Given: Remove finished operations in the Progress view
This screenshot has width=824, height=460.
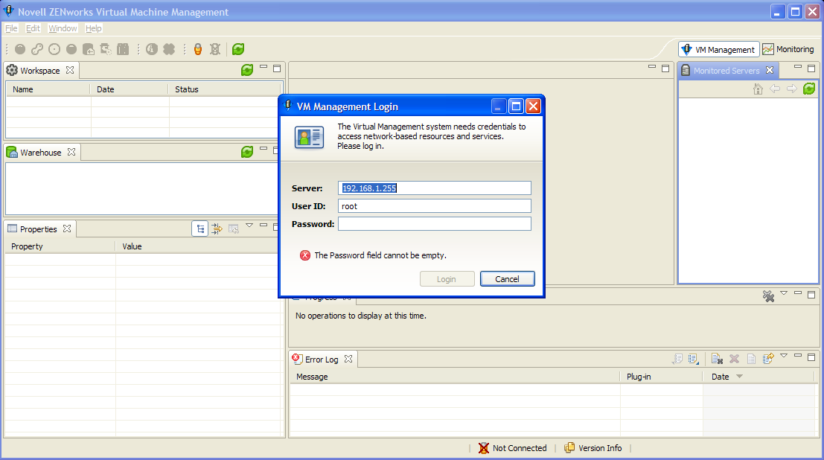Looking at the screenshot, I should click(x=768, y=296).
